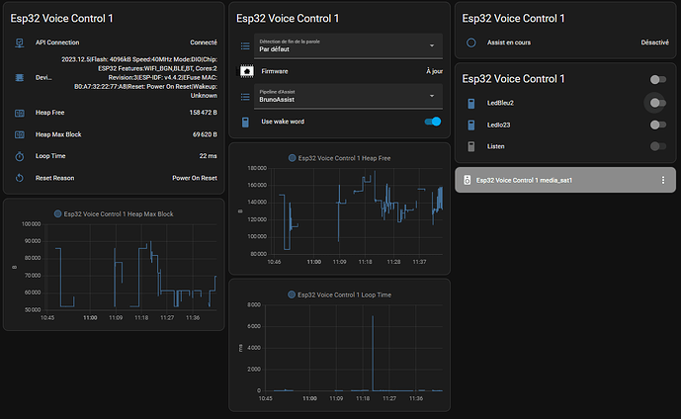This screenshot has height=419, width=681.
Task: Open the Heap Max Block entity row
Action: [x=114, y=133]
